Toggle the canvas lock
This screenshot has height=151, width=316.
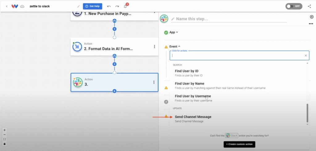5,144
